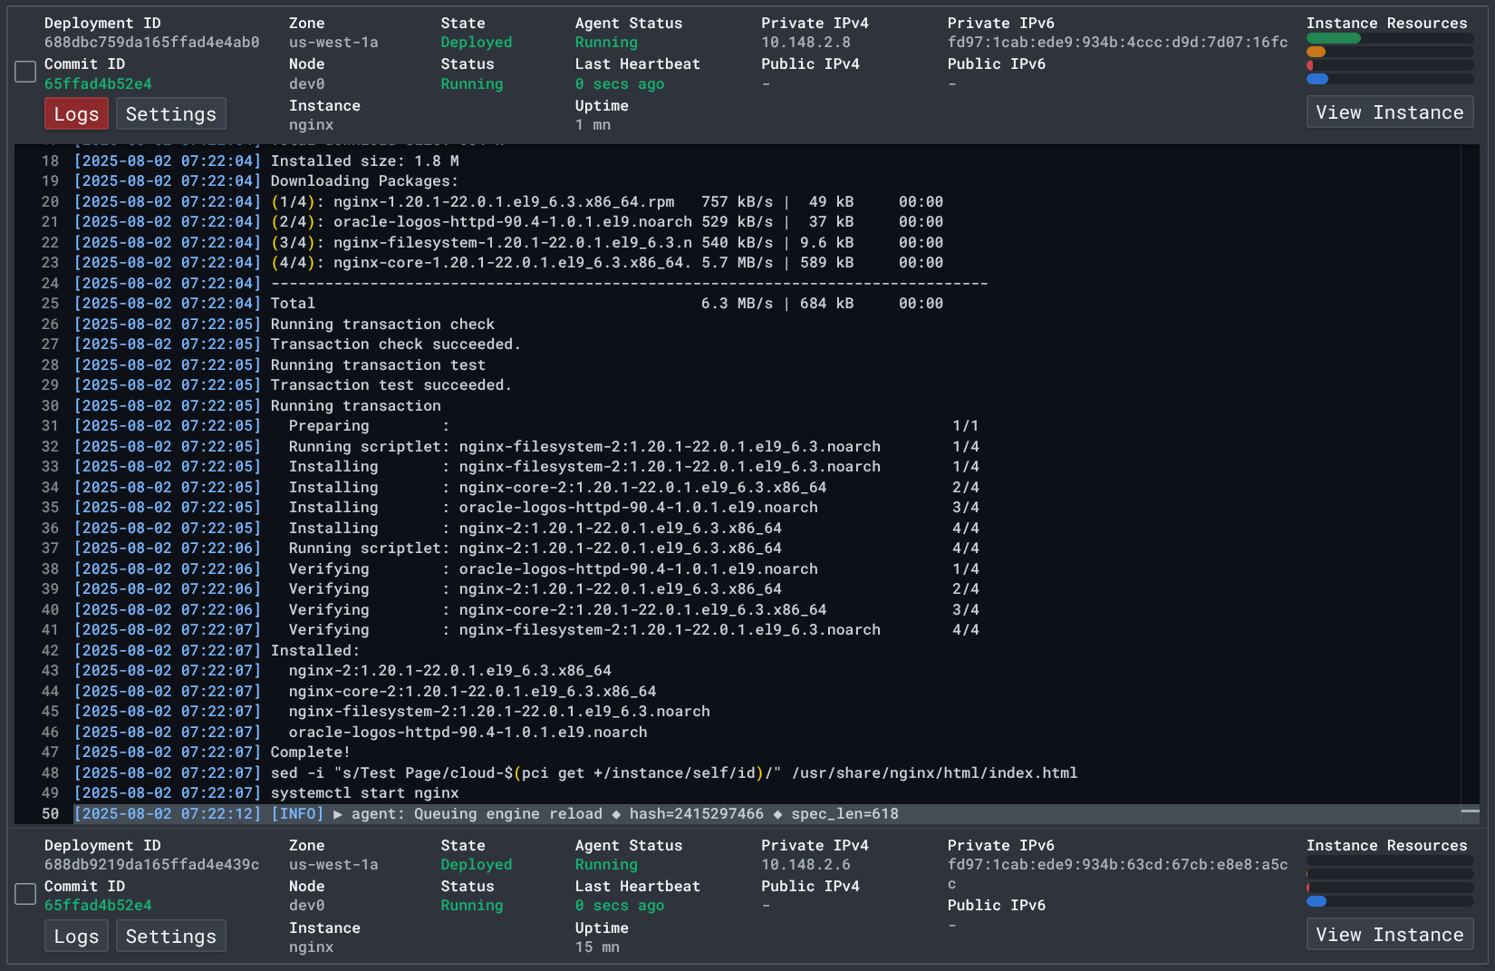Click the red resource bar of first deployment
This screenshot has height=971, width=1495.
pyautogui.click(x=1310, y=65)
